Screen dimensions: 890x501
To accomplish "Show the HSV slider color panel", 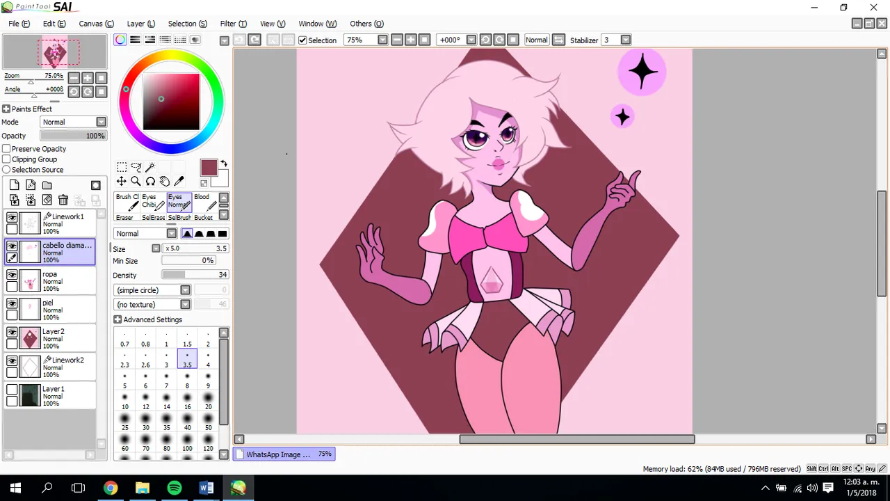I will click(x=150, y=40).
